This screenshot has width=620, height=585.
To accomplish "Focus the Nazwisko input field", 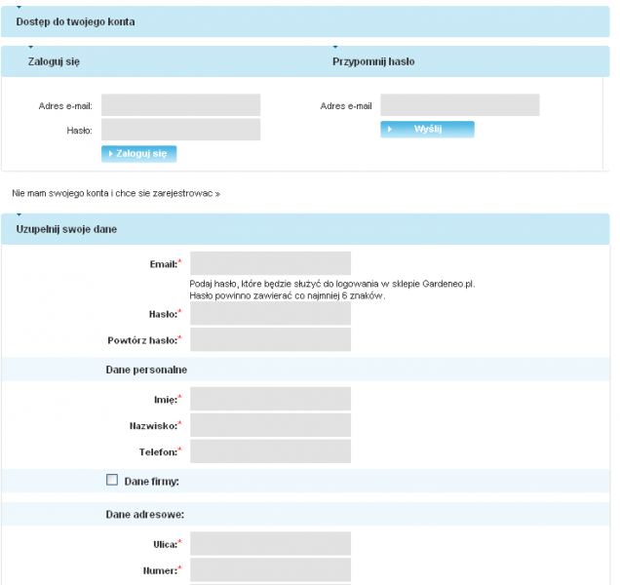I will tap(270, 425).
